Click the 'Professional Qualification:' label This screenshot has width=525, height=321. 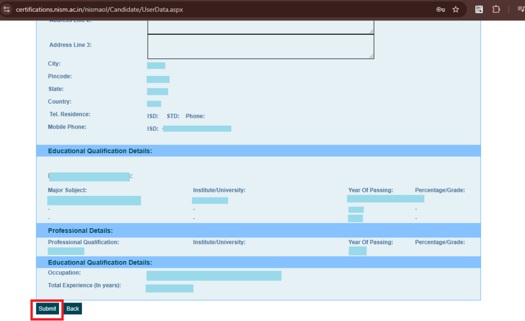tap(84, 242)
